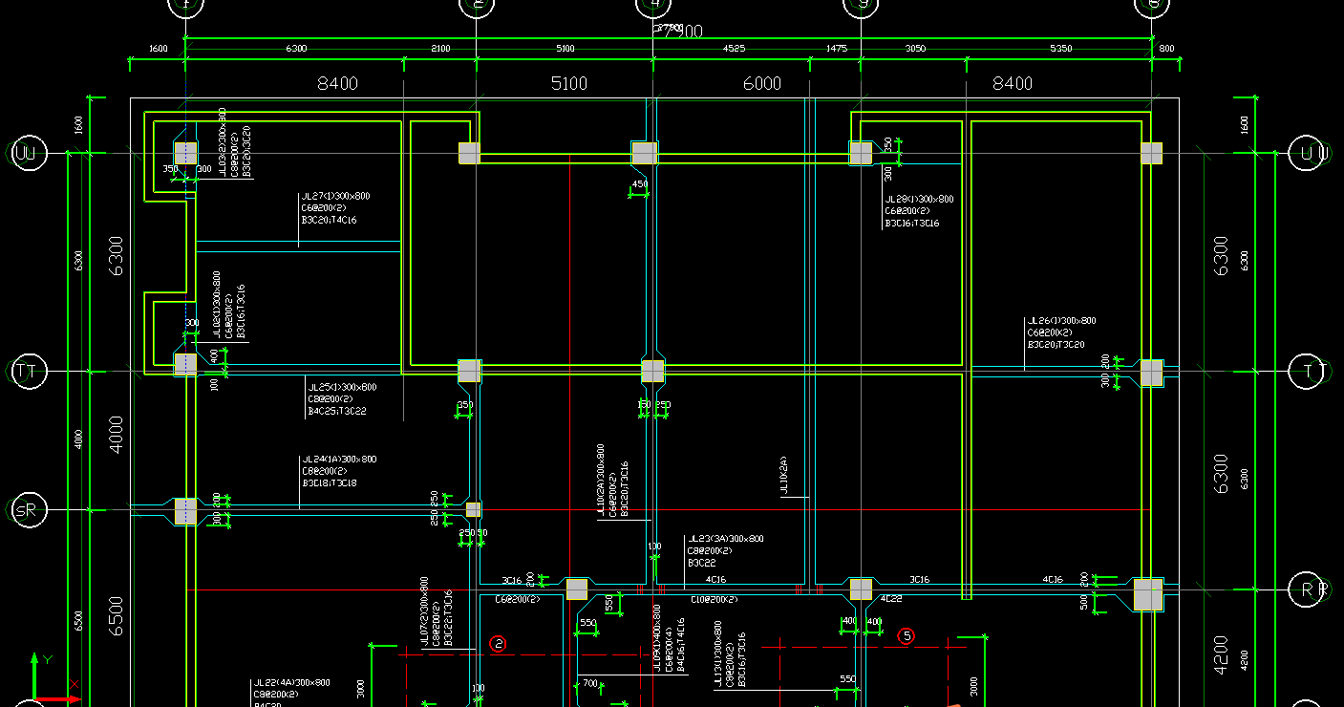
Task: Select the 27900 overall dimension text
Action: pos(678,31)
